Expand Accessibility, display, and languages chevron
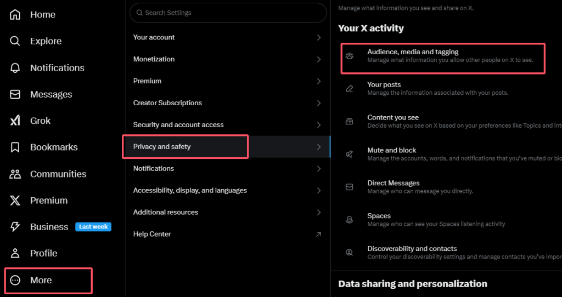Screen dimensions: 562x297 tap(319, 190)
